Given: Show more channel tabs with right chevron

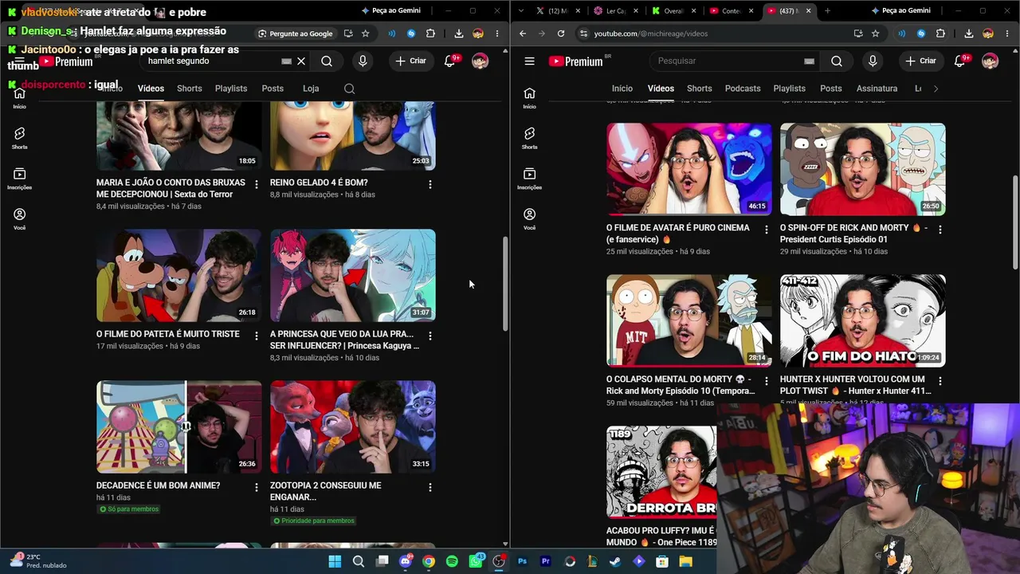Looking at the screenshot, I should 936,88.
